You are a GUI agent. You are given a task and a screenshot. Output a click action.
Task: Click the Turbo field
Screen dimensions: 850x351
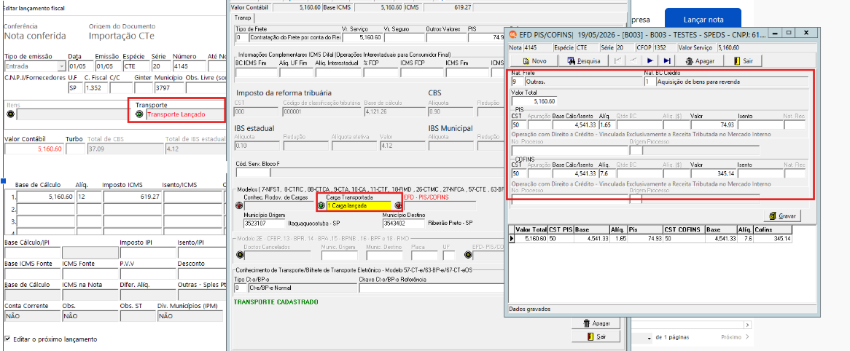click(75, 149)
